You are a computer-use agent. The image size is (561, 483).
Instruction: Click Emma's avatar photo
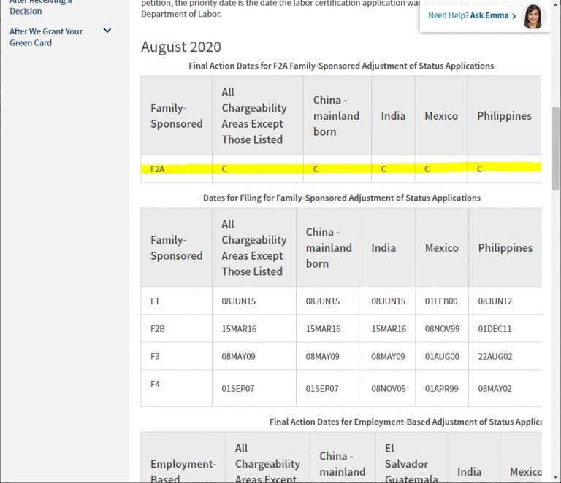533,16
